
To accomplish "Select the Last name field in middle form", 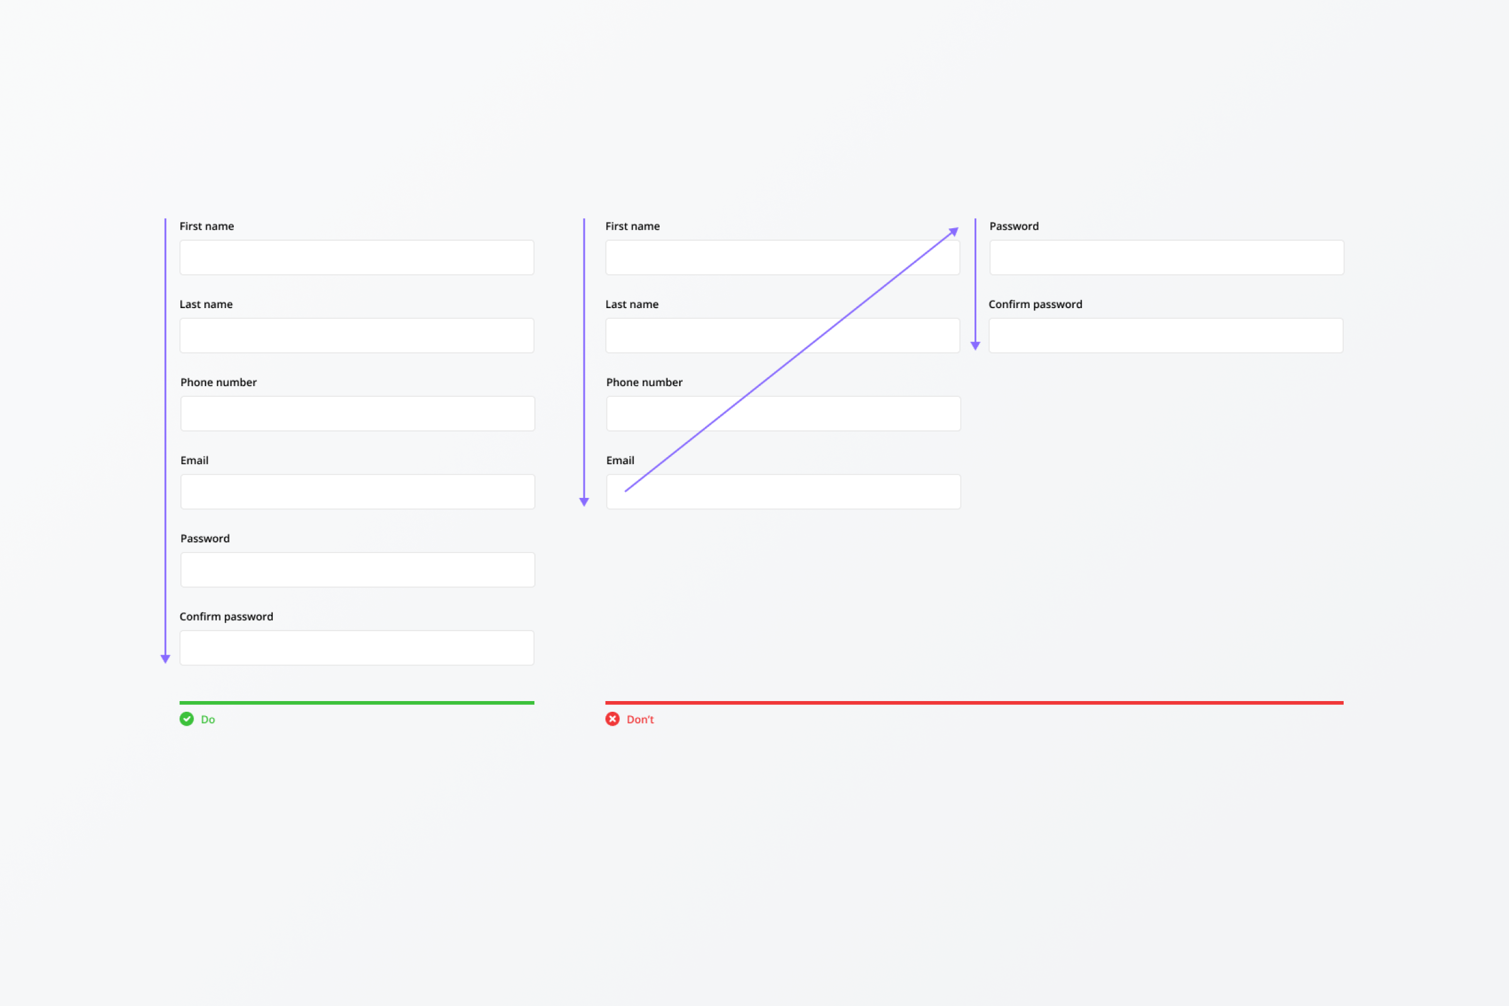I will point(783,336).
